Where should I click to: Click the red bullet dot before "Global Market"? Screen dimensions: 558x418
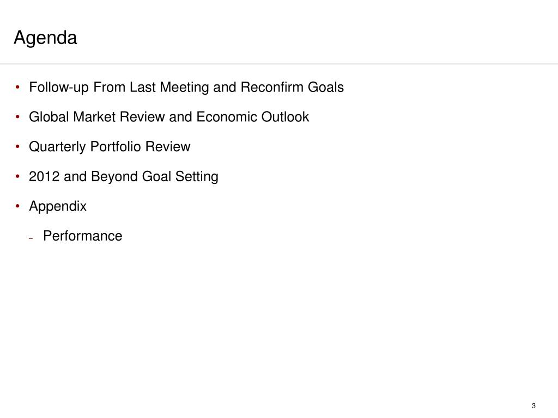point(17,116)
